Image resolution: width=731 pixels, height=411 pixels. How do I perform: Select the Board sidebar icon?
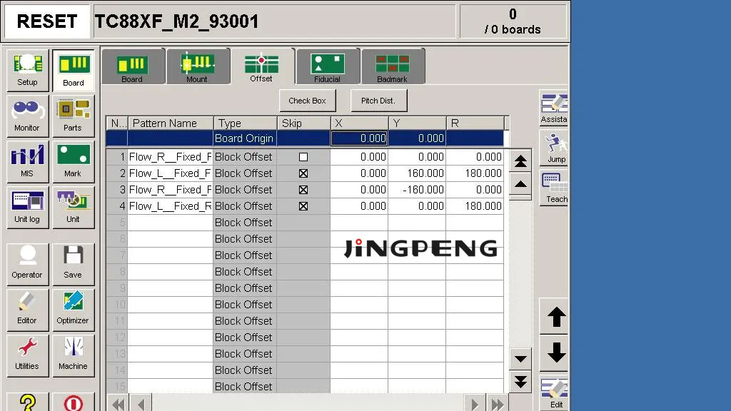point(74,71)
